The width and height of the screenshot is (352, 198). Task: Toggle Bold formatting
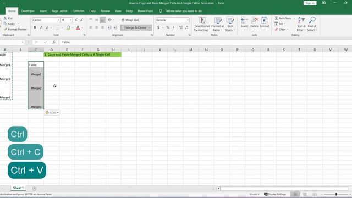pos(35,28)
